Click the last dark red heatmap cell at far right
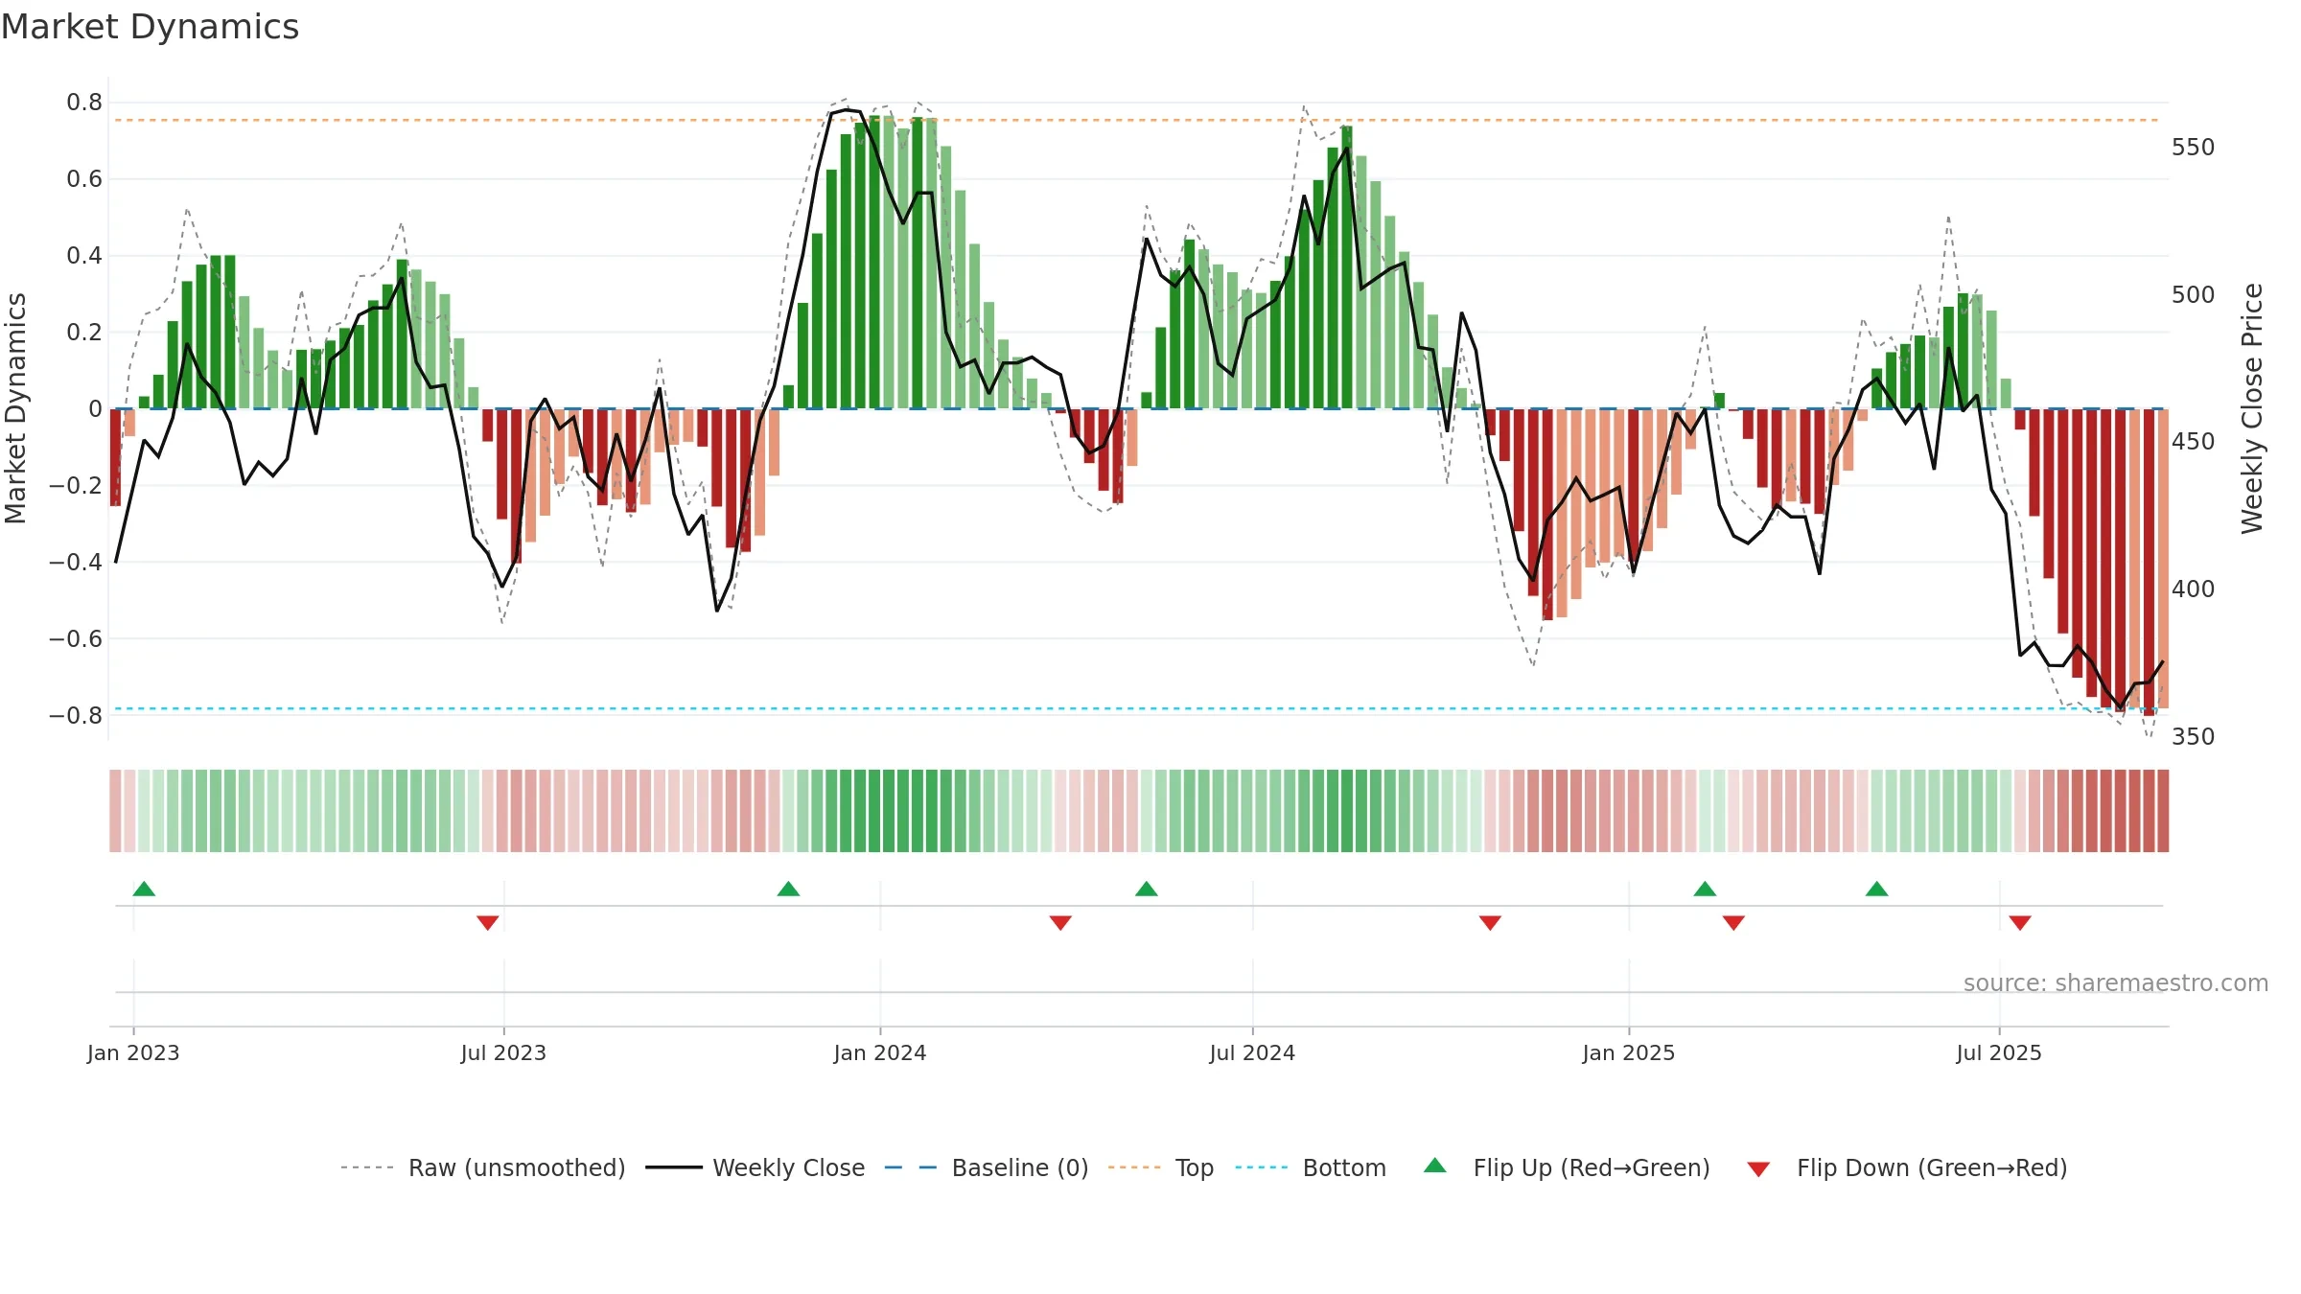 [2163, 810]
